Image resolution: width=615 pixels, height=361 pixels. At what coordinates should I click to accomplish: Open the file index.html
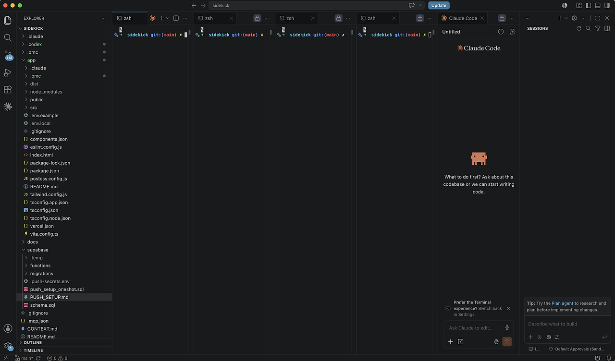tap(64, 155)
